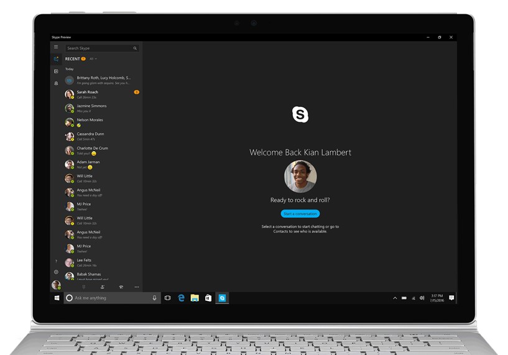This screenshot has height=355, width=508.
Task: Click the RECENT unread count badge
Action: 83,58
